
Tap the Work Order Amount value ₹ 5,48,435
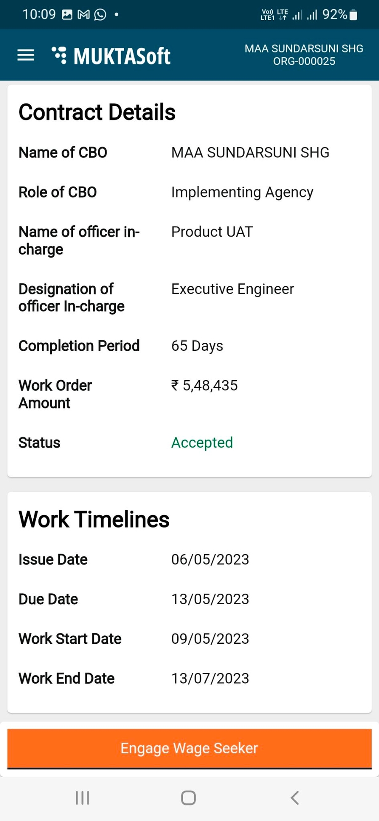[x=205, y=385]
